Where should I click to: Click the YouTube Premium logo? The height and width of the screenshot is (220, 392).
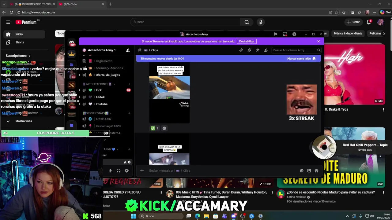point(26,22)
